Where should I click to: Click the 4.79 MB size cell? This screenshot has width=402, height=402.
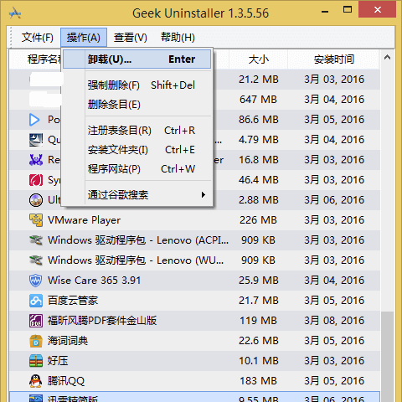coord(259,140)
